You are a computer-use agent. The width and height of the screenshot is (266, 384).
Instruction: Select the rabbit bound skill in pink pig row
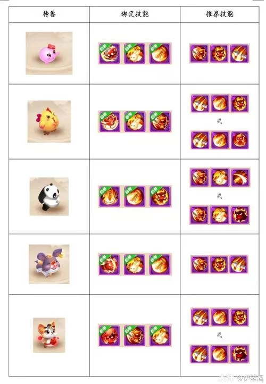pyautogui.click(x=135, y=53)
